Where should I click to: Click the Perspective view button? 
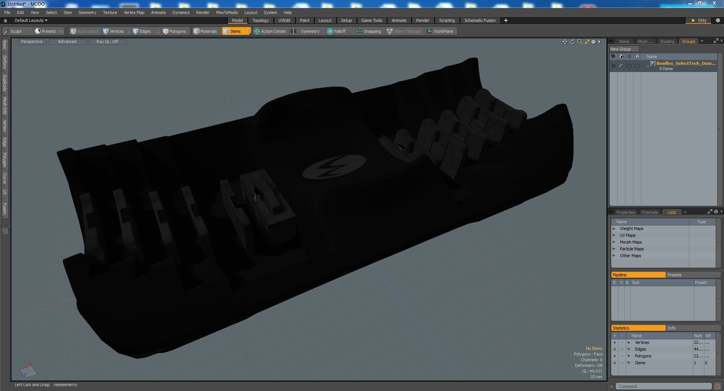coord(32,42)
